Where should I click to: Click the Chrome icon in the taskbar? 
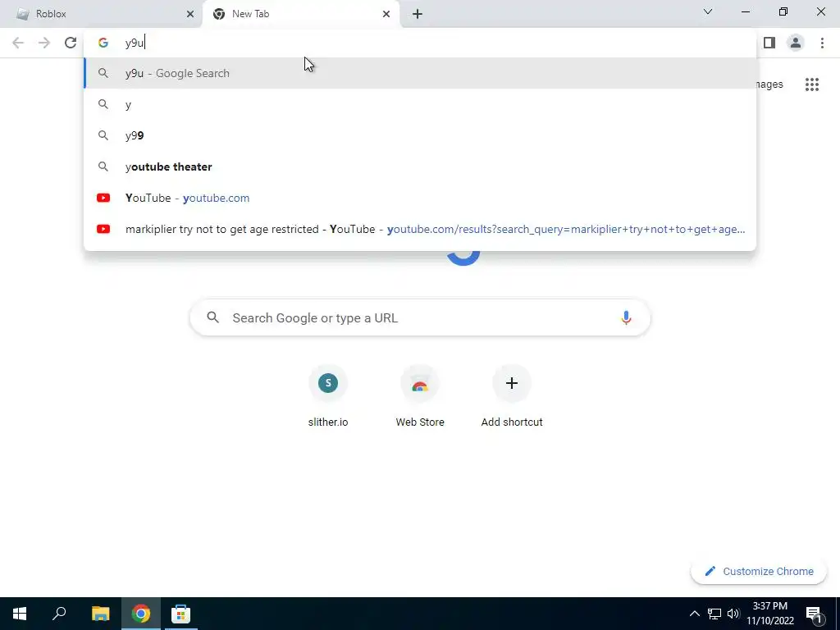(140, 614)
